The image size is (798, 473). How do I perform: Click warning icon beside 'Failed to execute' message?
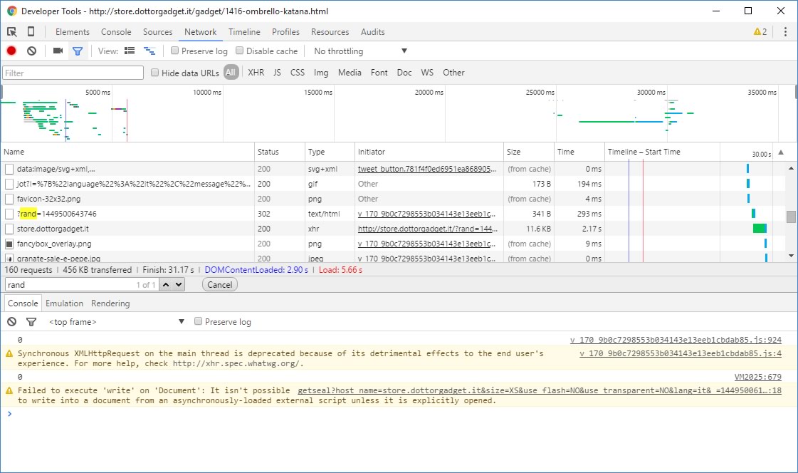9,390
